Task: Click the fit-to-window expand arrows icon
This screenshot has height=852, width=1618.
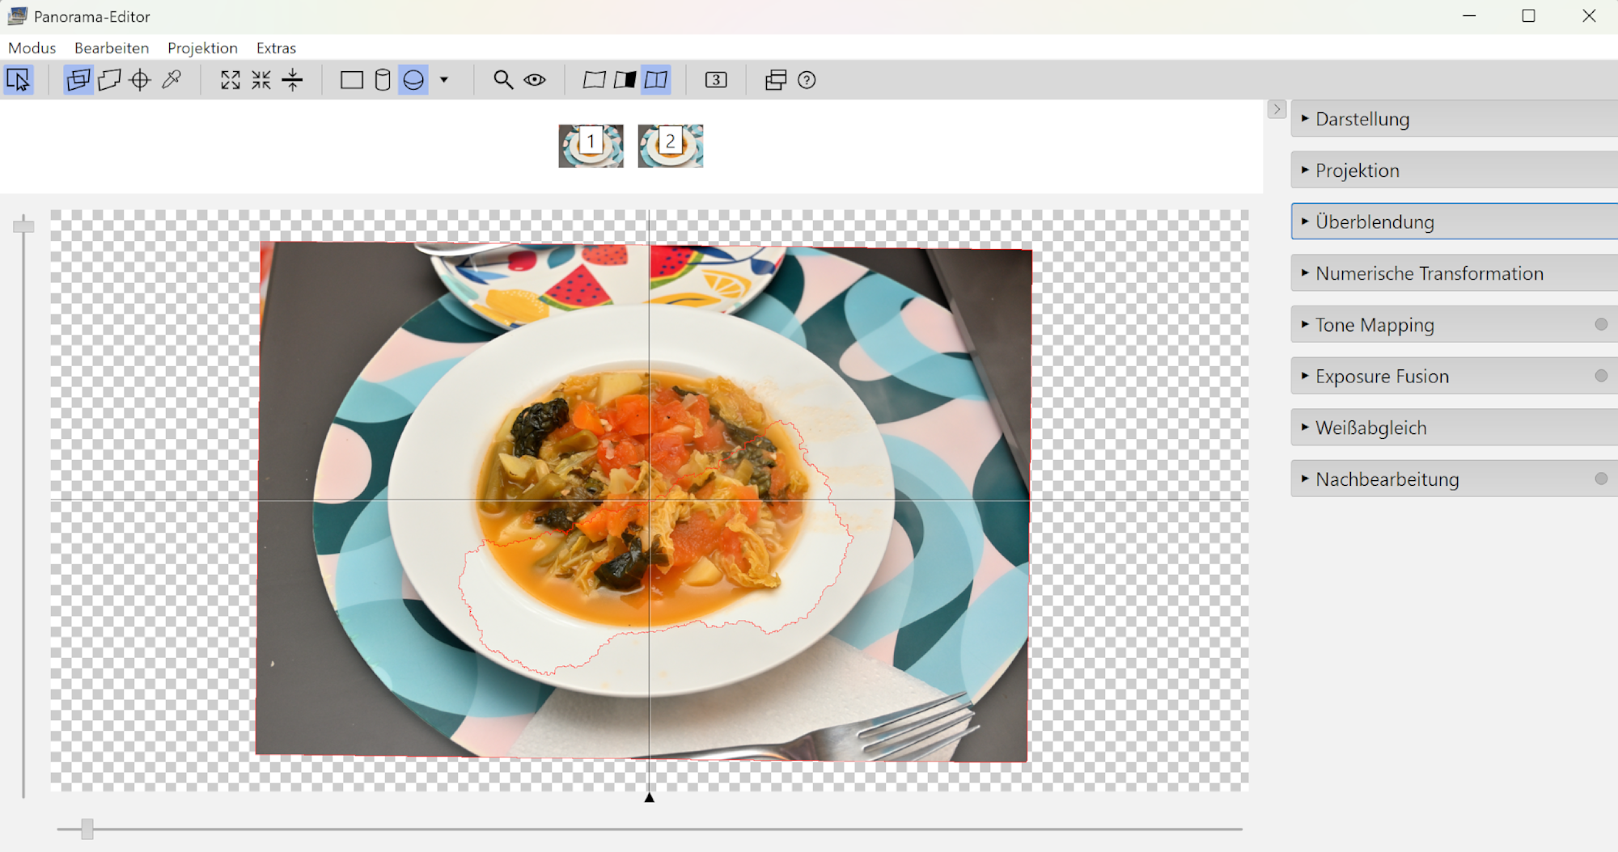Action: [231, 80]
